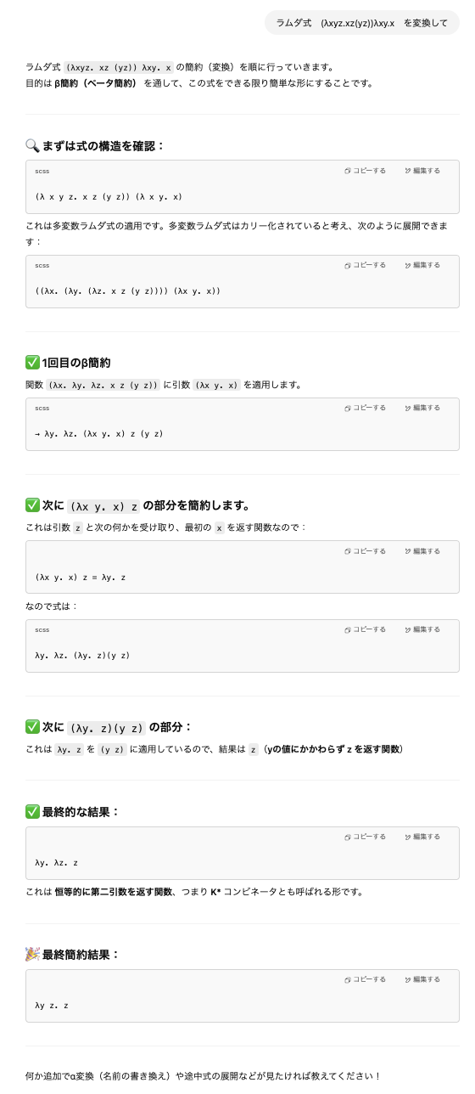475x1094 pixels.
Task: Edit the λy. λz. (λy. z)(y z) block
Action: (422, 629)
